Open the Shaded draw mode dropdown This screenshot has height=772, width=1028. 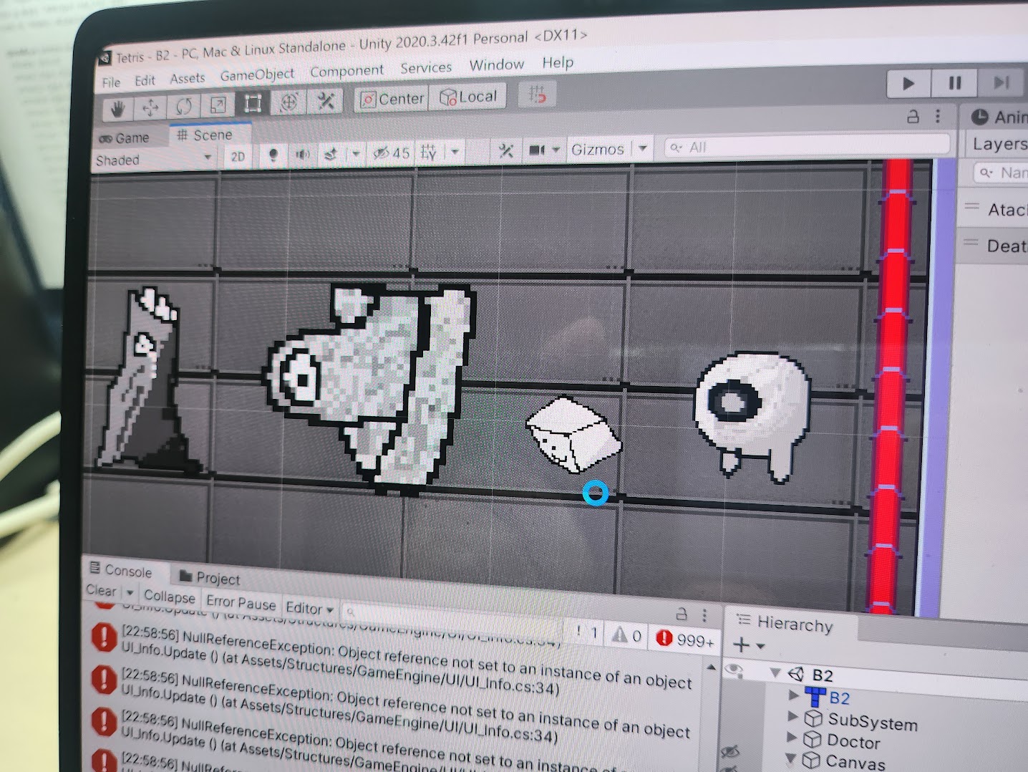tap(154, 158)
